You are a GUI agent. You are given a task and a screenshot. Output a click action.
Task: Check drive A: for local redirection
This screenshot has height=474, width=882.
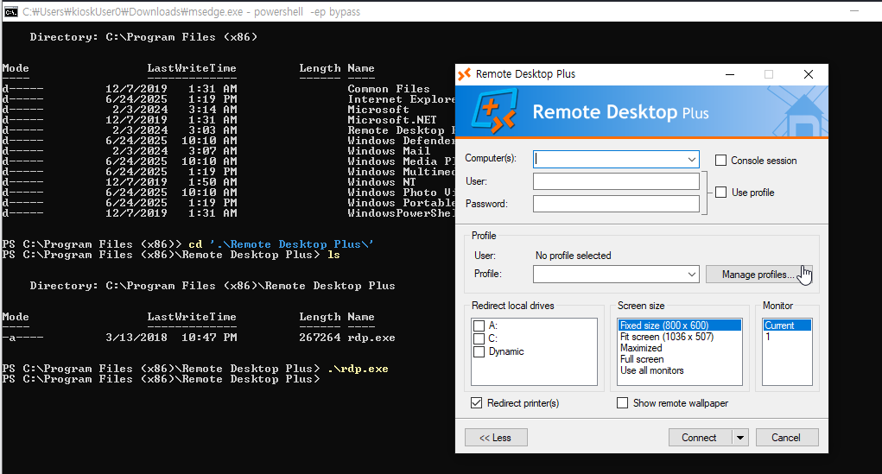[479, 325]
